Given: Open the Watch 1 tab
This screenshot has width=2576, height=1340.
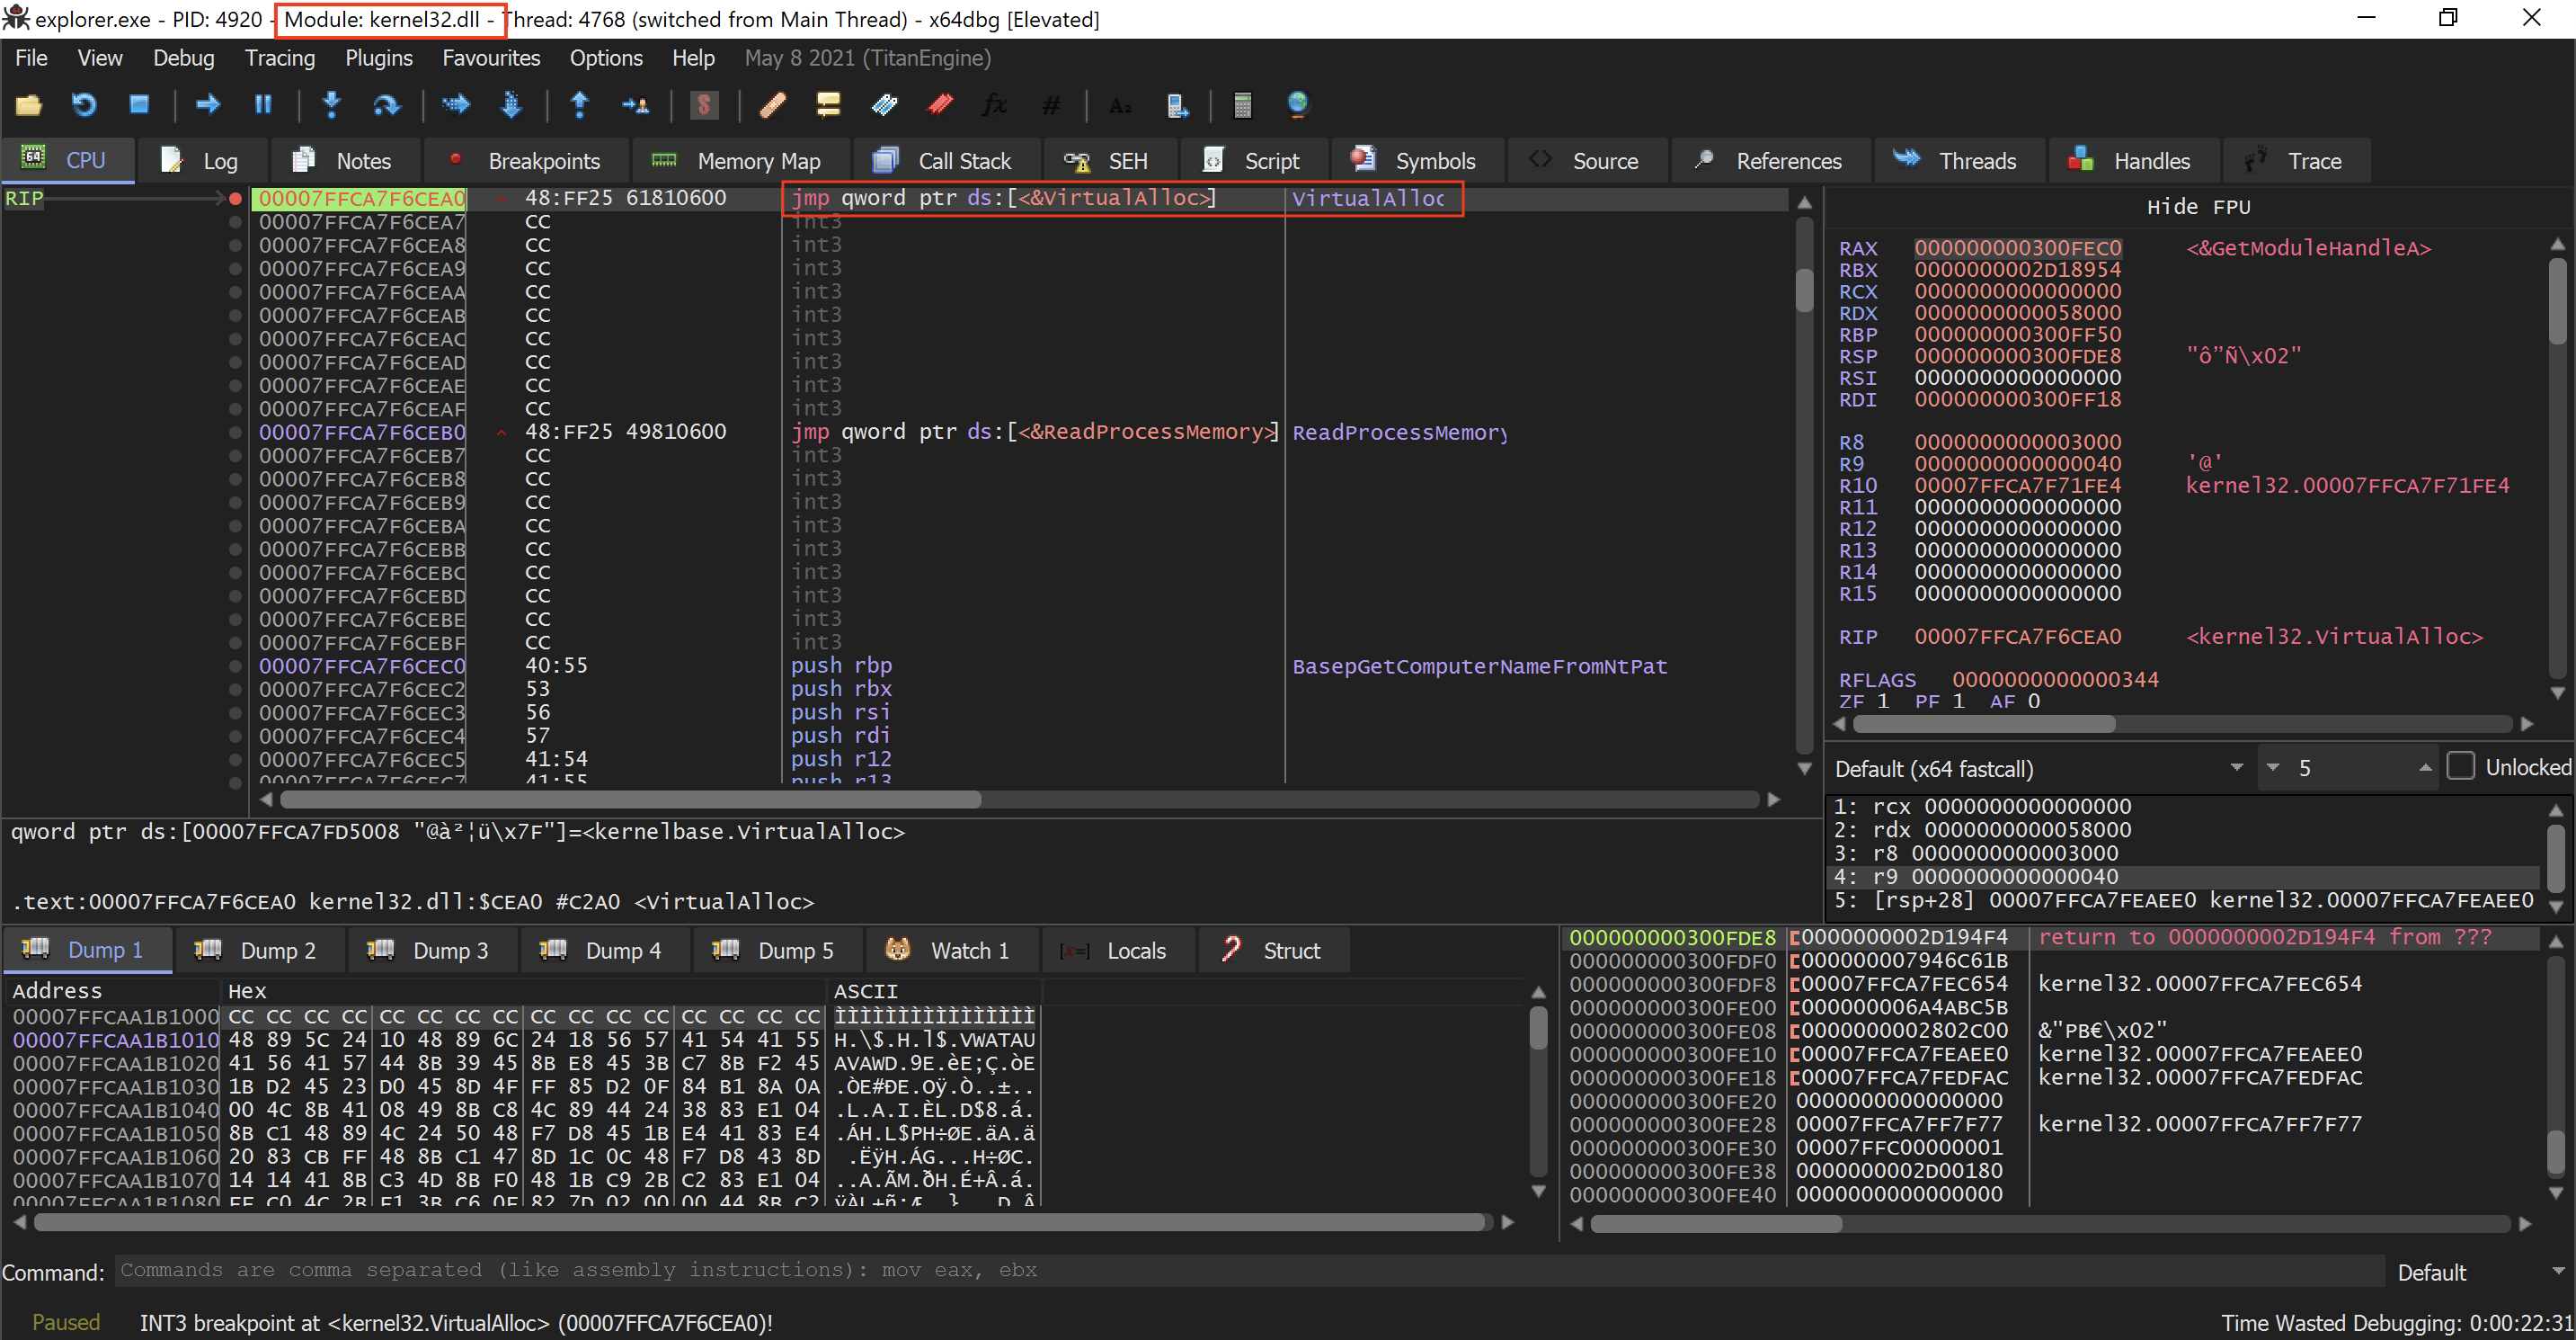Looking at the screenshot, I should pyautogui.click(x=951, y=950).
